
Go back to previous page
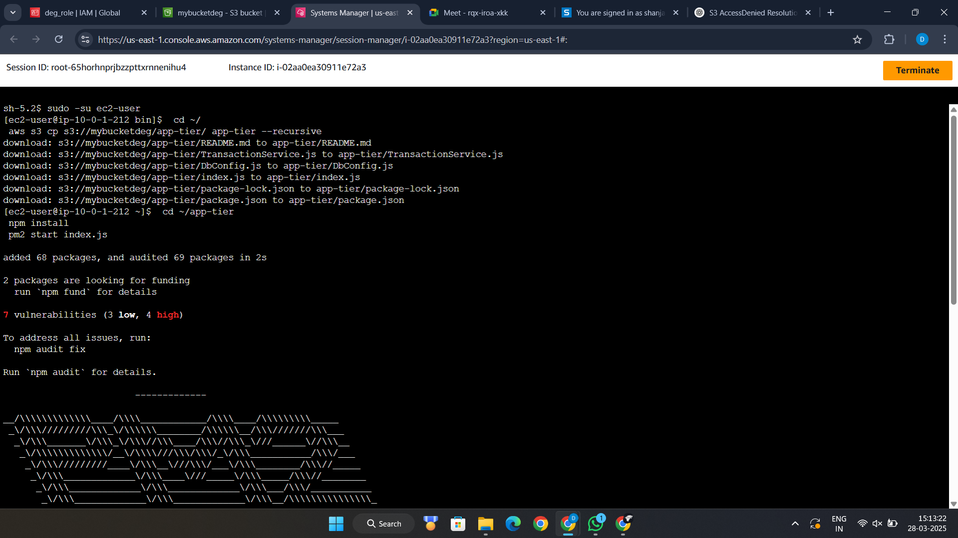pos(14,39)
